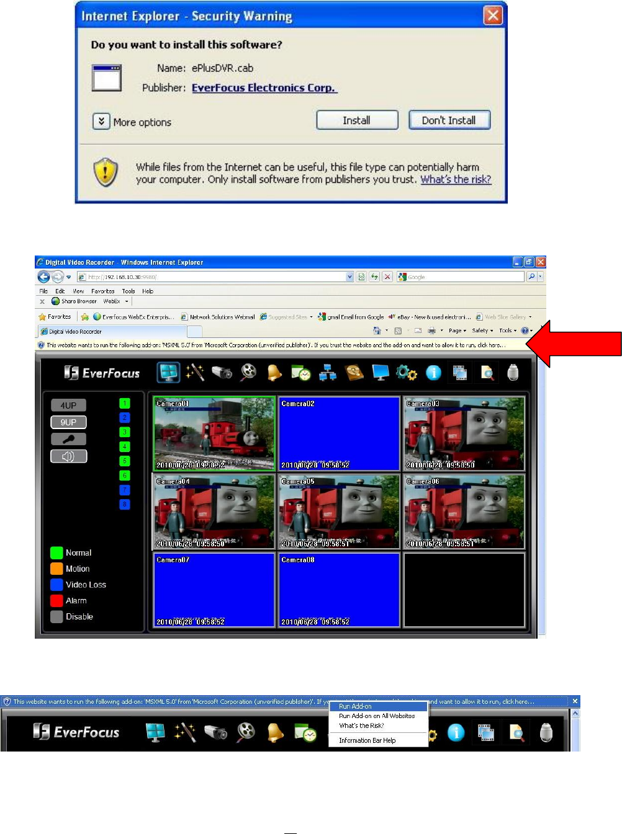
Task: Click wrench tool button in left panel
Action: click(68, 439)
